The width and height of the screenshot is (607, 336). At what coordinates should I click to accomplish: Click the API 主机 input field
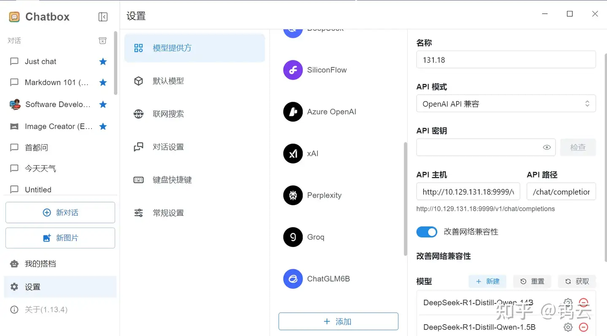(x=468, y=191)
